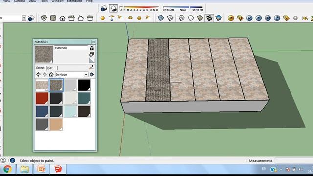Switch to the Edit tab
The width and height of the screenshot is (313, 176).
[50, 68]
